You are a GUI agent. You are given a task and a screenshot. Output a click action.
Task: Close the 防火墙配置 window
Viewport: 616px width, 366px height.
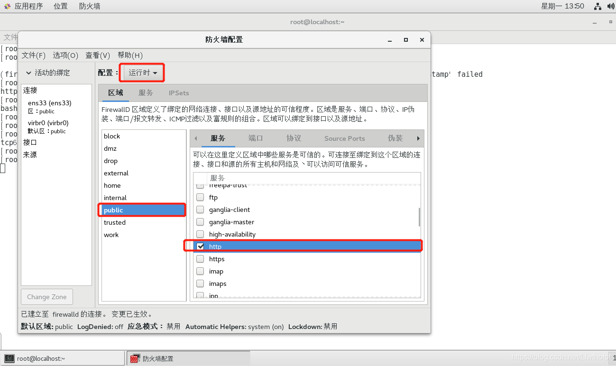click(422, 40)
